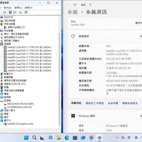This screenshot has width=142, height=142.
Task: Open the Settings hamburger navigation menu
Action: 75,5
